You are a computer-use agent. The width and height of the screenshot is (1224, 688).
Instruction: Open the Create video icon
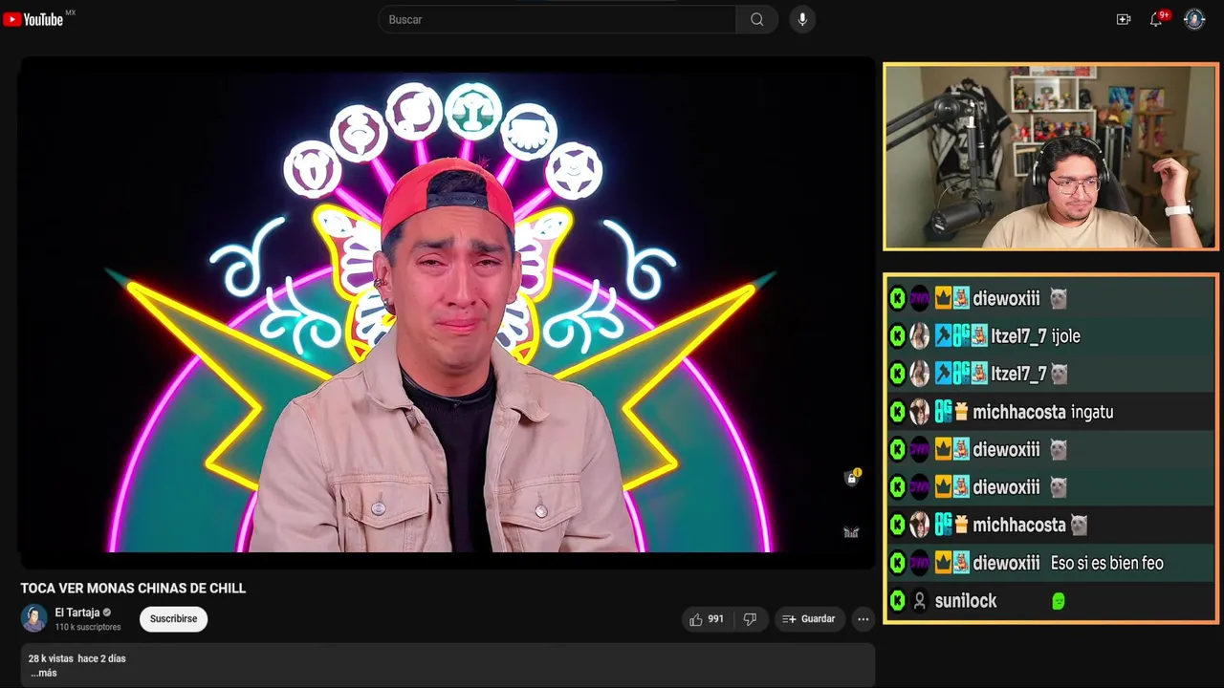(x=1124, y=19)
